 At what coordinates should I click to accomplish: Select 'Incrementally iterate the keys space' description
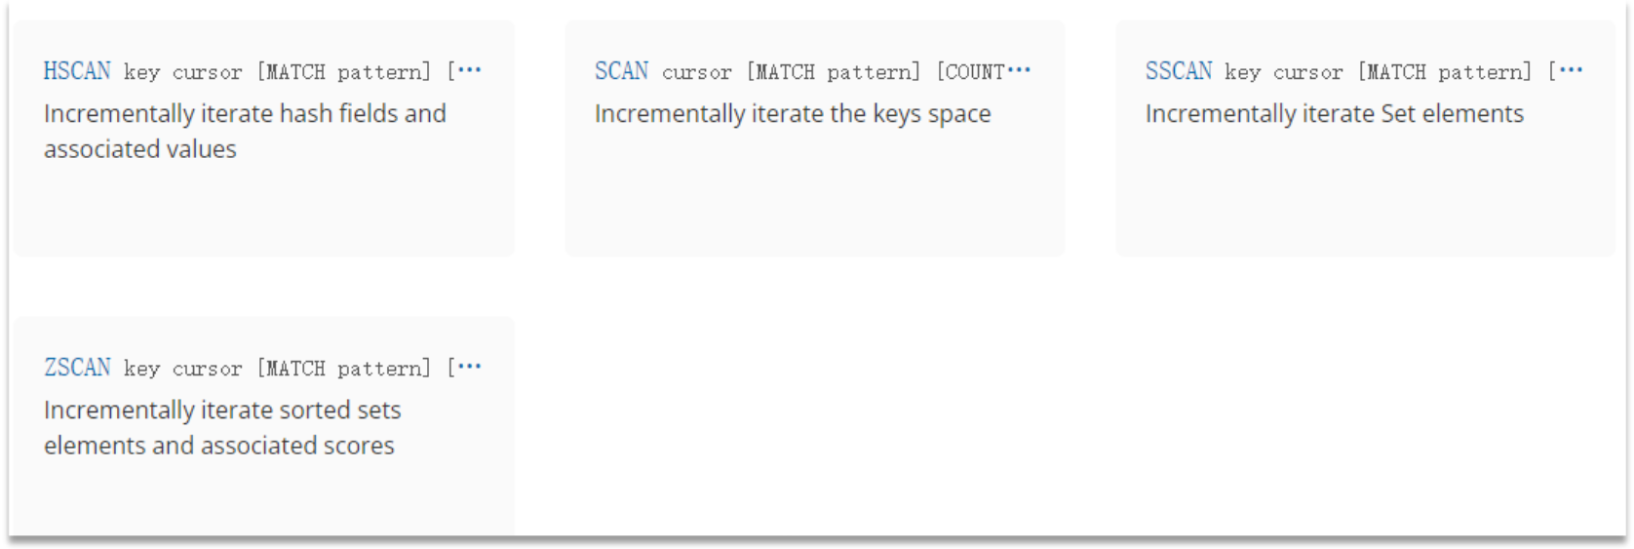pyautogui.click(x=793, y=114)
